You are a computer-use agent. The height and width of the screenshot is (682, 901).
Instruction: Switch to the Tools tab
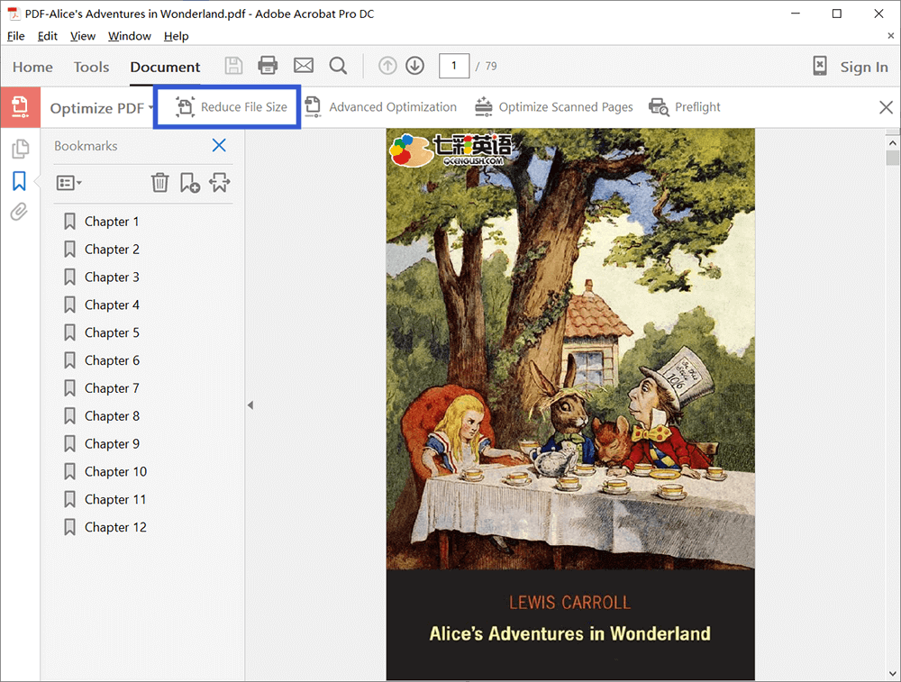click(x=91, y=67)
